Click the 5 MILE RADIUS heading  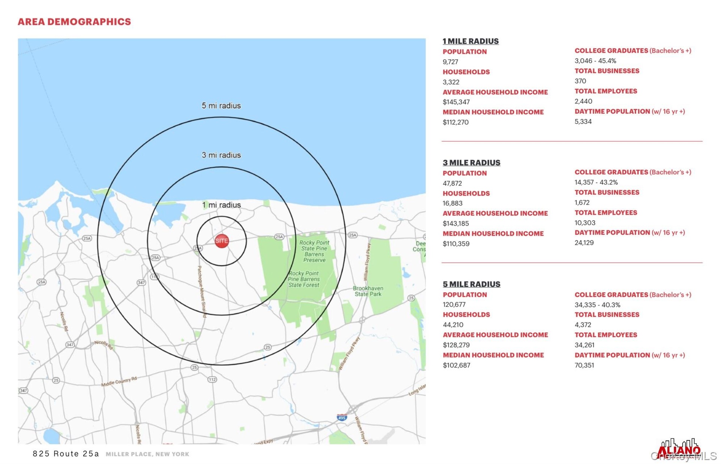click(x=471, y=284)
